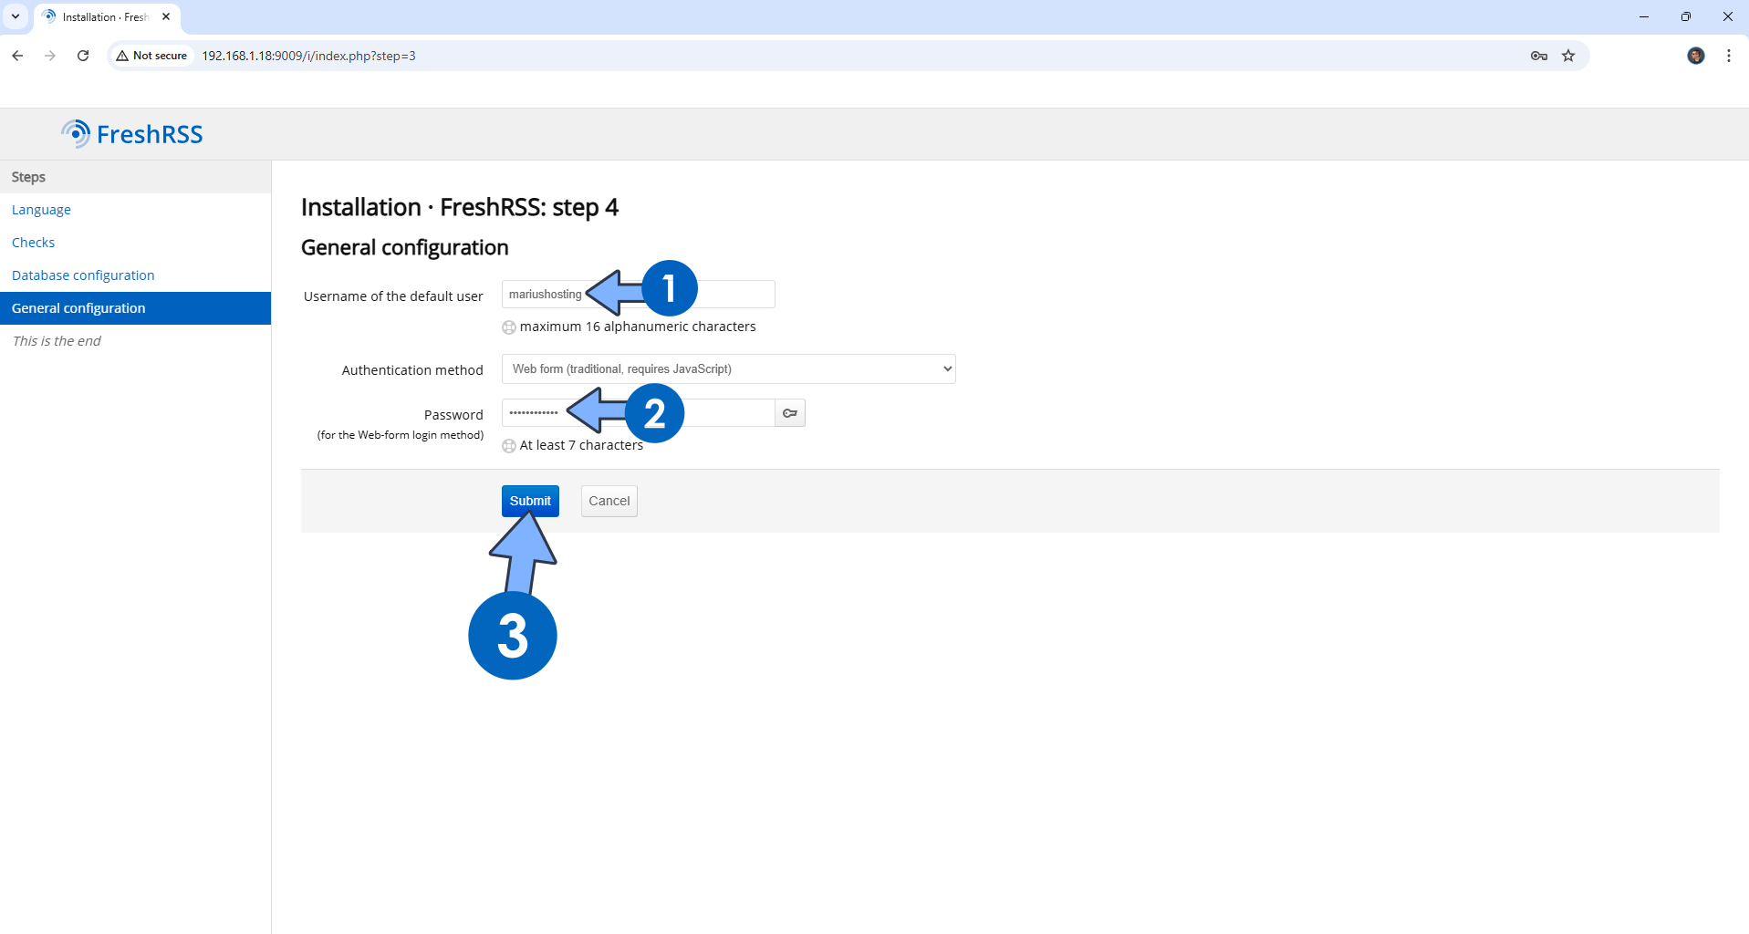
Task: Click the address bar URL
Action: coord(308,56)
